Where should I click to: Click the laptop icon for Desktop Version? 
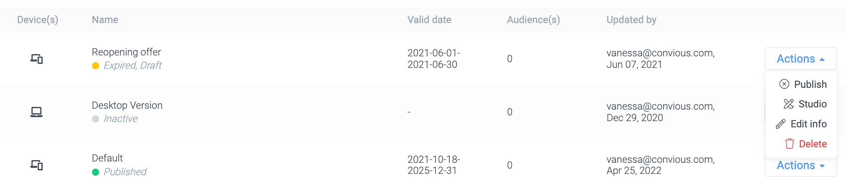pyautogui.click(x=36, y=112)
